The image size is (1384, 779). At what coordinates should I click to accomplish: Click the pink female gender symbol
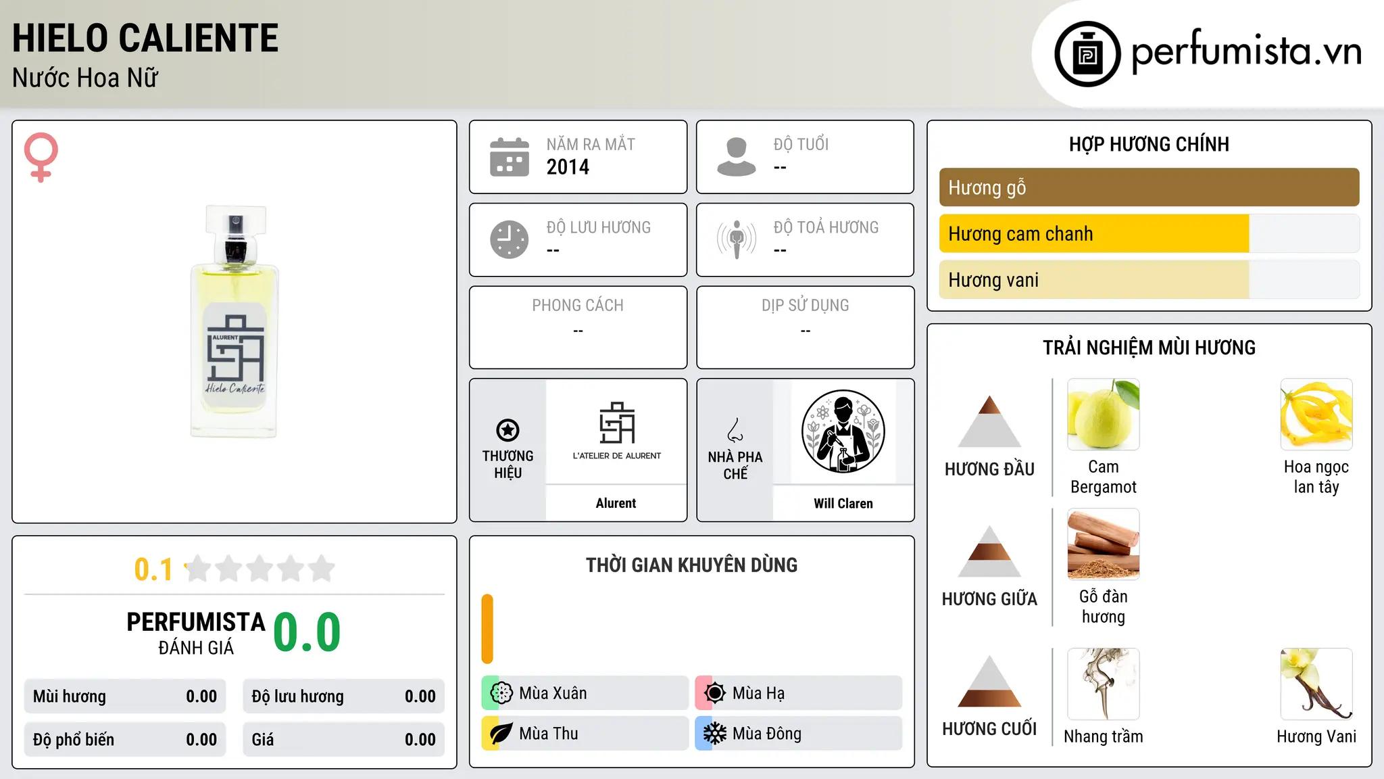click(x=41, y=157)
